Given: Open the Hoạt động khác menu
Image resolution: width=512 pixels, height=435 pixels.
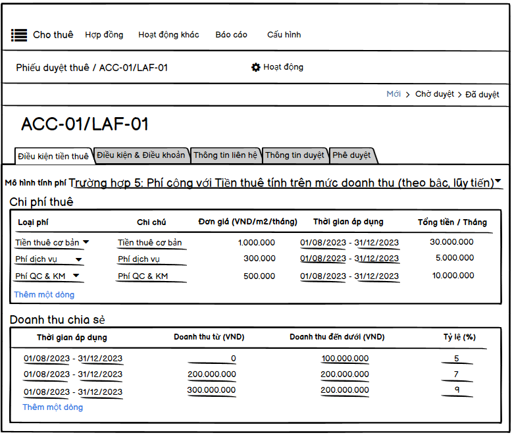Looking at the screenshot, I should pos(168,35).
